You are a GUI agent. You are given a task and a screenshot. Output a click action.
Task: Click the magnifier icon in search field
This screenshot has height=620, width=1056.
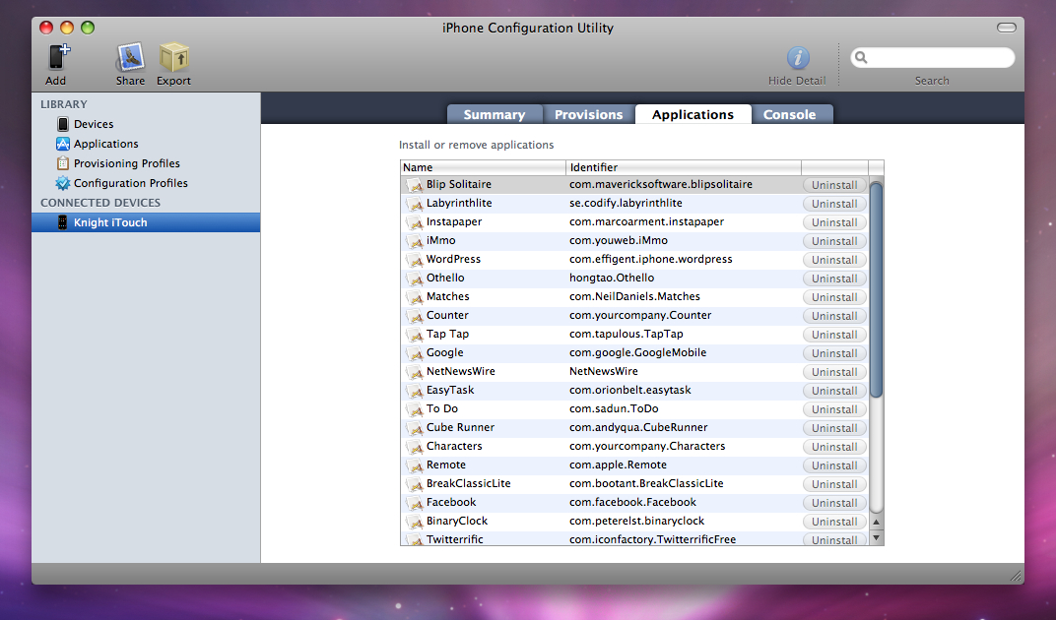point(861,57)
